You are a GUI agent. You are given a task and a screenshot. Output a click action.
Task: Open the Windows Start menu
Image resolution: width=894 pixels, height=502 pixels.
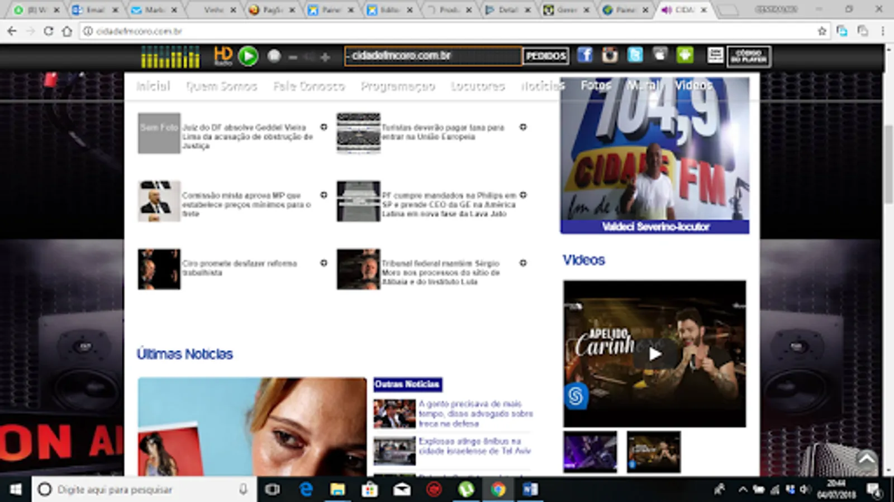[16, 489]
